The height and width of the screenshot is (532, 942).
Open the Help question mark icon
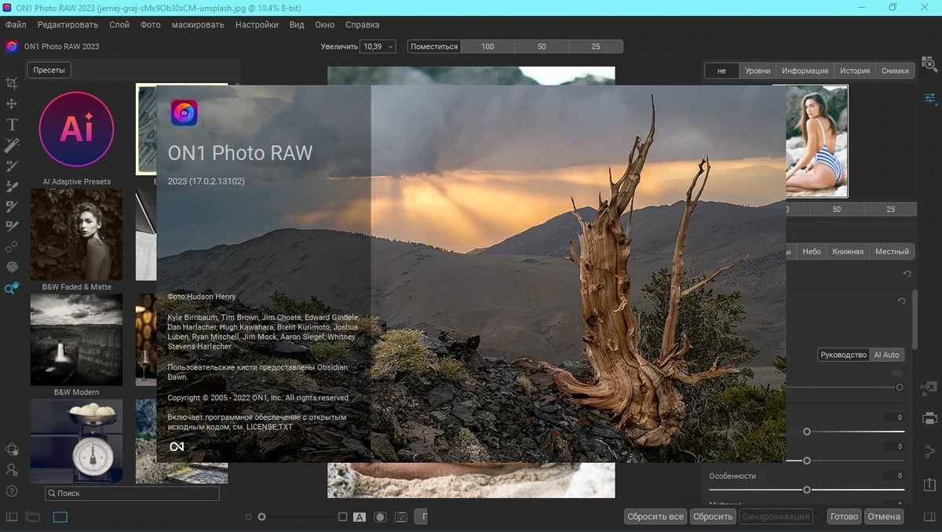(x=12, y=491)
